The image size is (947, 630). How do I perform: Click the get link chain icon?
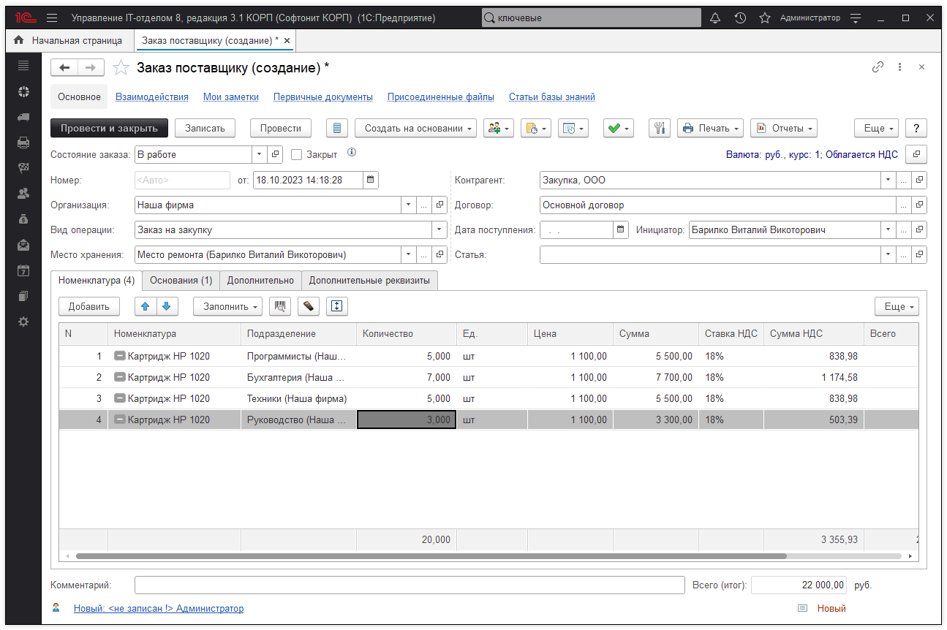coord(878,67)
